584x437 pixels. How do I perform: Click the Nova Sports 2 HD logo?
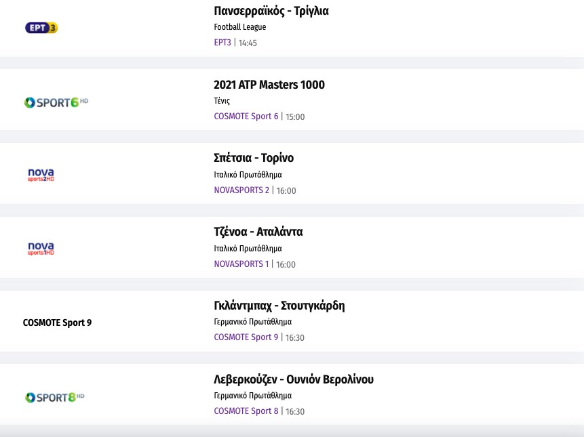[41, 175]
